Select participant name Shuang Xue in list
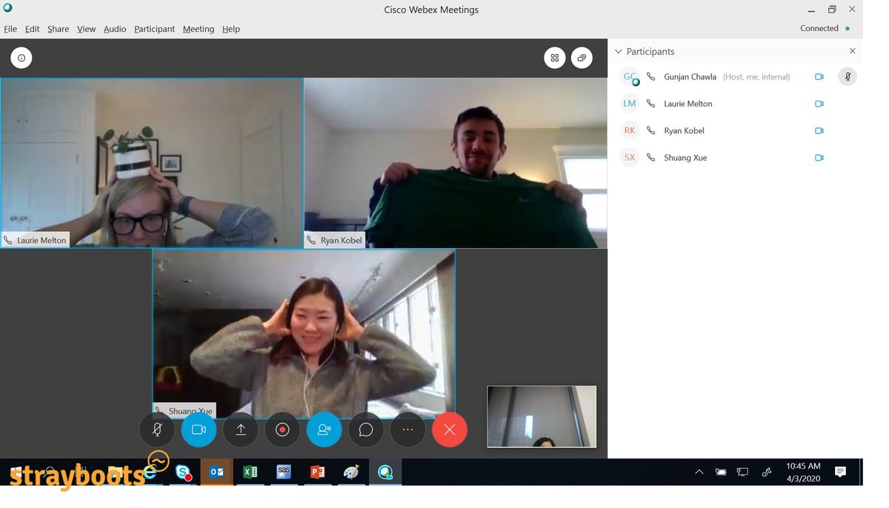 685,158
